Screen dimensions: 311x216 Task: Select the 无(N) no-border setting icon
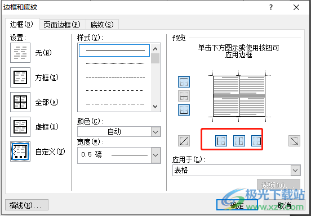click(20, 53)
